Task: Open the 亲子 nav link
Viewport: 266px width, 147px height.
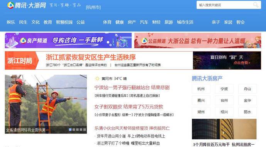Action: coord(216,22)
